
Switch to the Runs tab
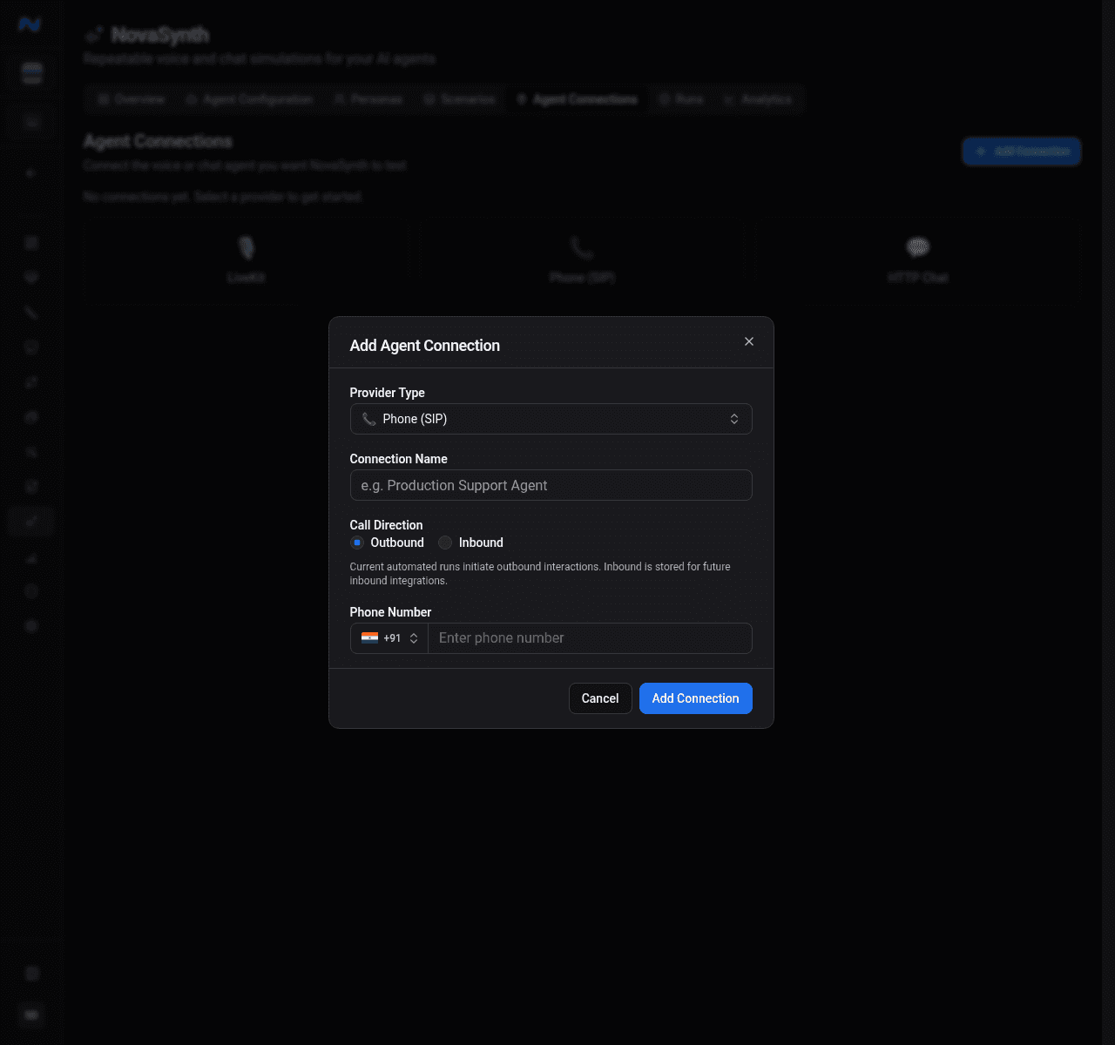pyautogui.click(x=681, y=99)
